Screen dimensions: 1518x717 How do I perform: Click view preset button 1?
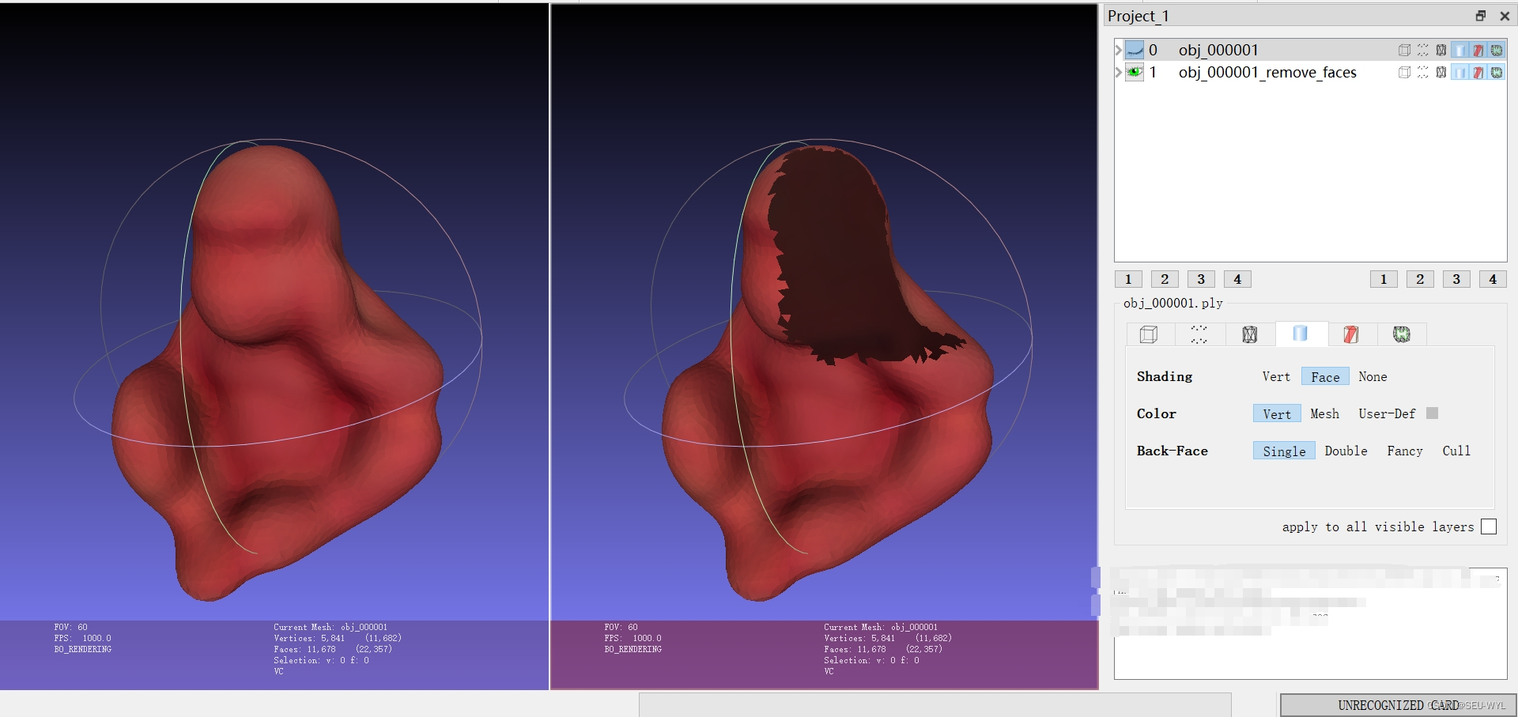[1127, 278]
